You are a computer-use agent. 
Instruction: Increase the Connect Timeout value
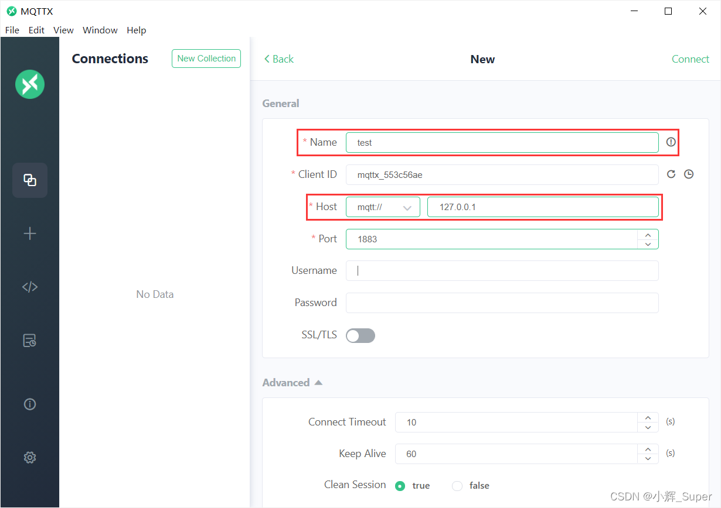click(648, 417)
